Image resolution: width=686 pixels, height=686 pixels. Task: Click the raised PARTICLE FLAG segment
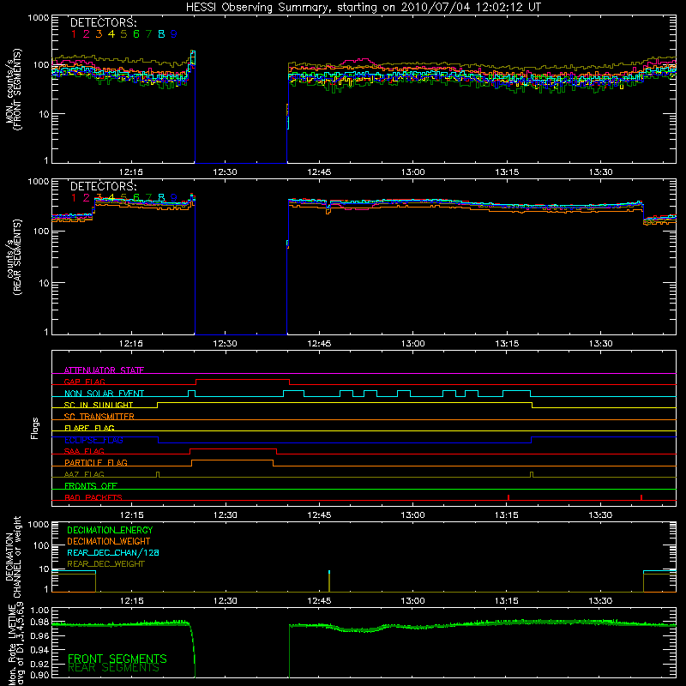pyautogui.click(x=232, y=460)
